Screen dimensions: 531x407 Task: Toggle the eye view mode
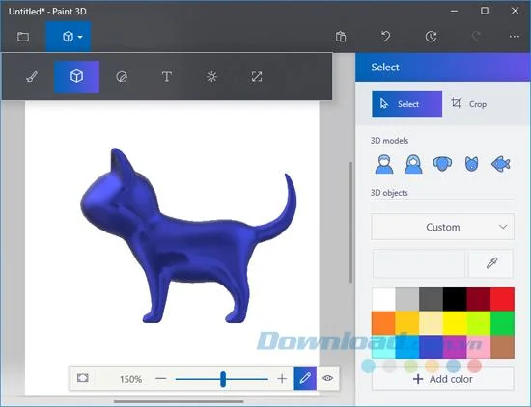tap(328, 378)
